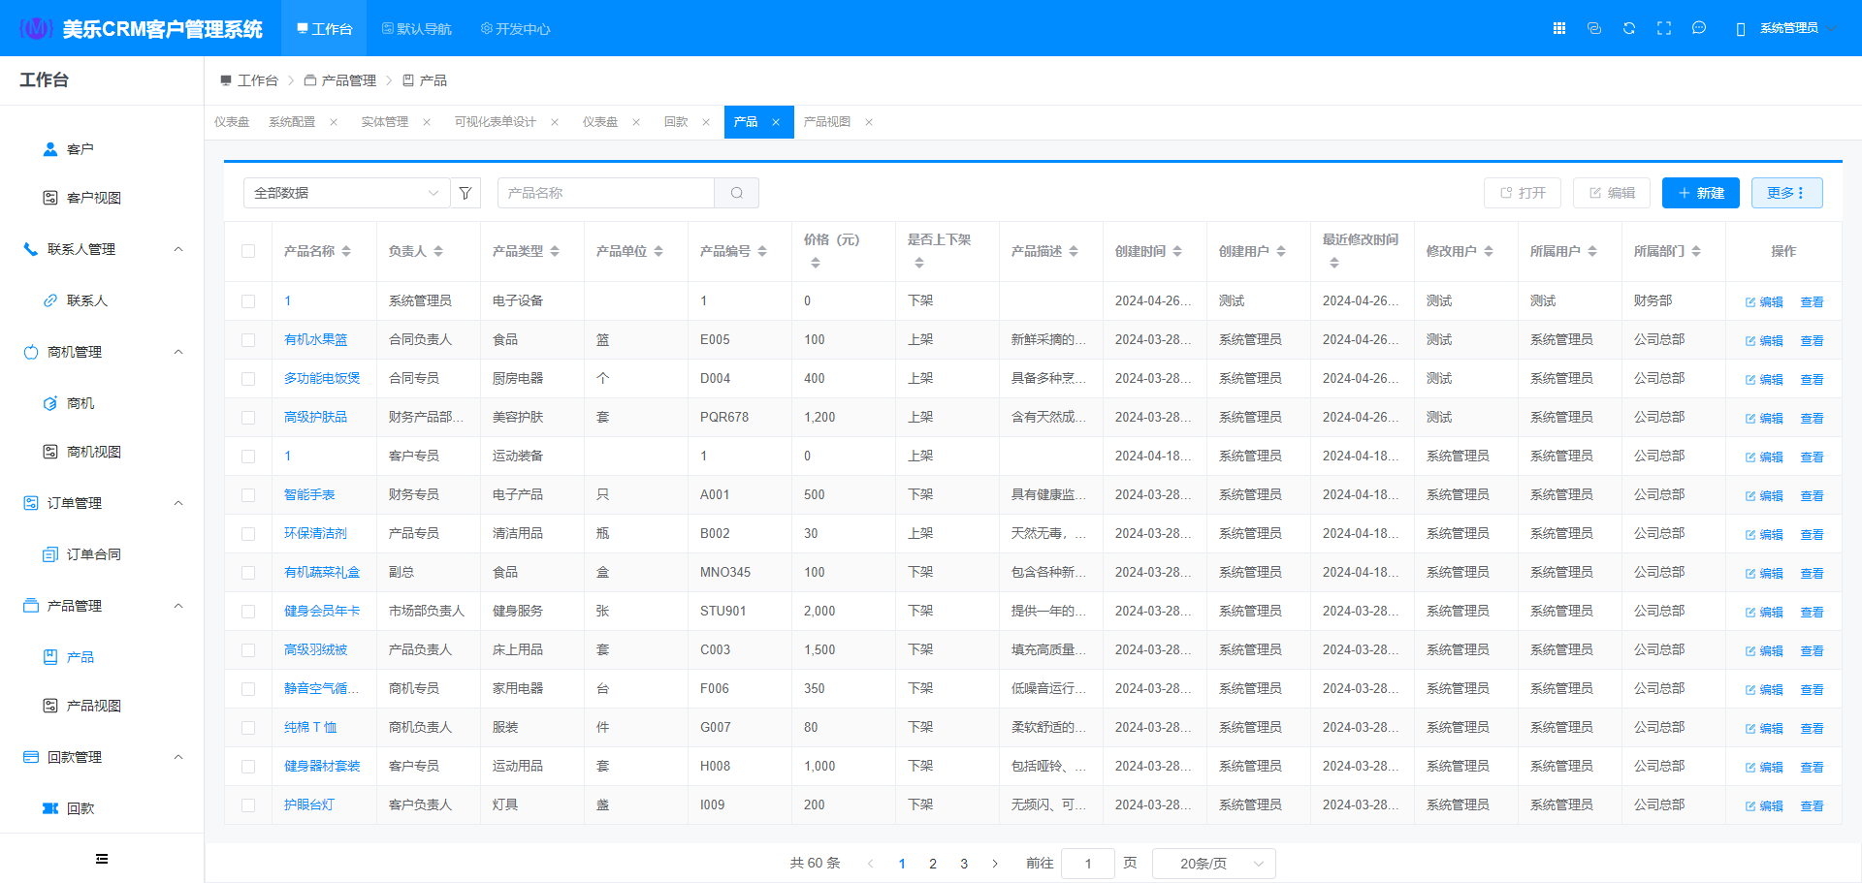
Task: Open 开发中心 in the top navigation
Action: tap(515, 29)
